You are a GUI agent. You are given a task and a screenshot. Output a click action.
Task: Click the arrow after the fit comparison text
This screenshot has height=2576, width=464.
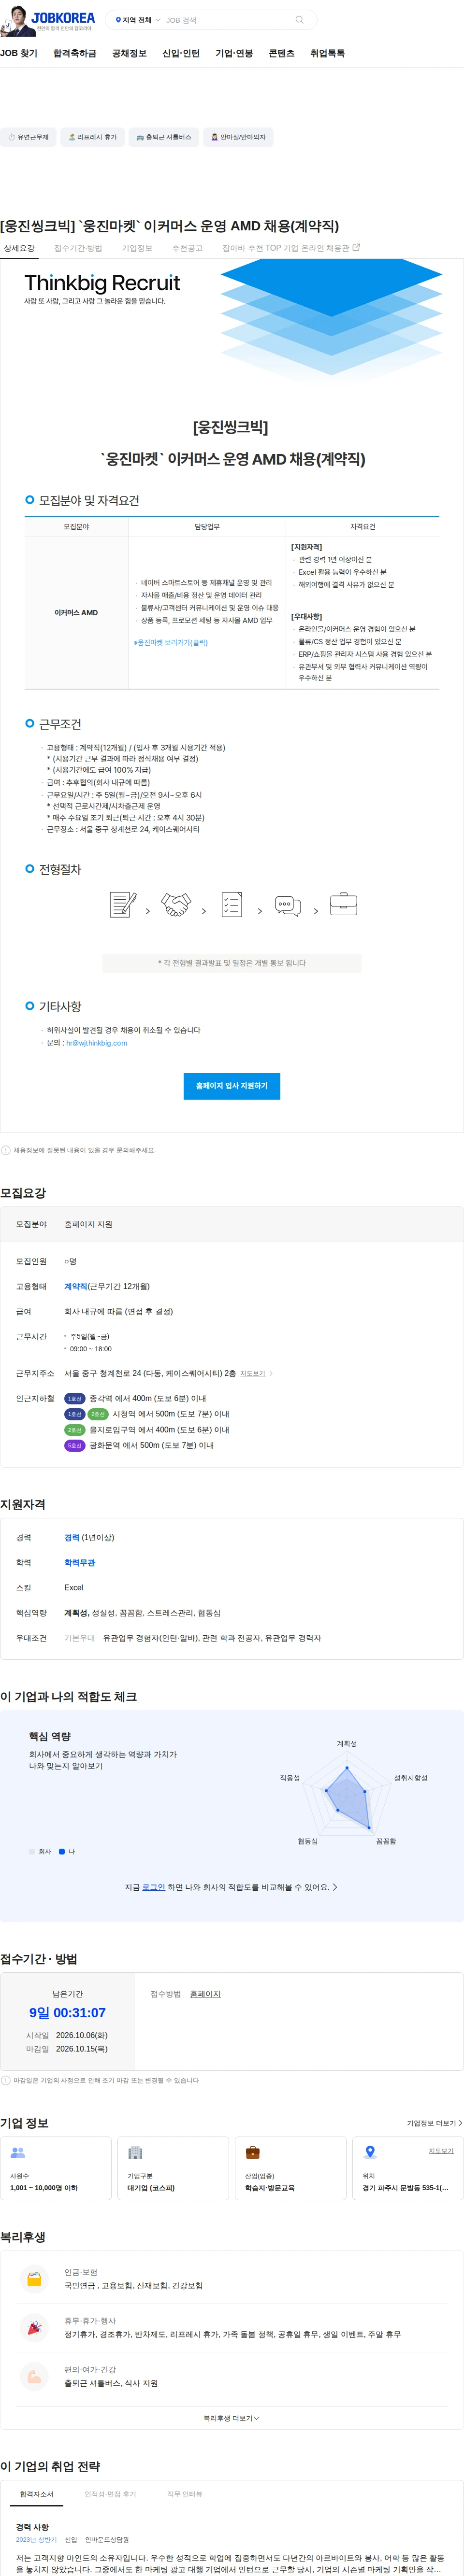point(335,1887)
